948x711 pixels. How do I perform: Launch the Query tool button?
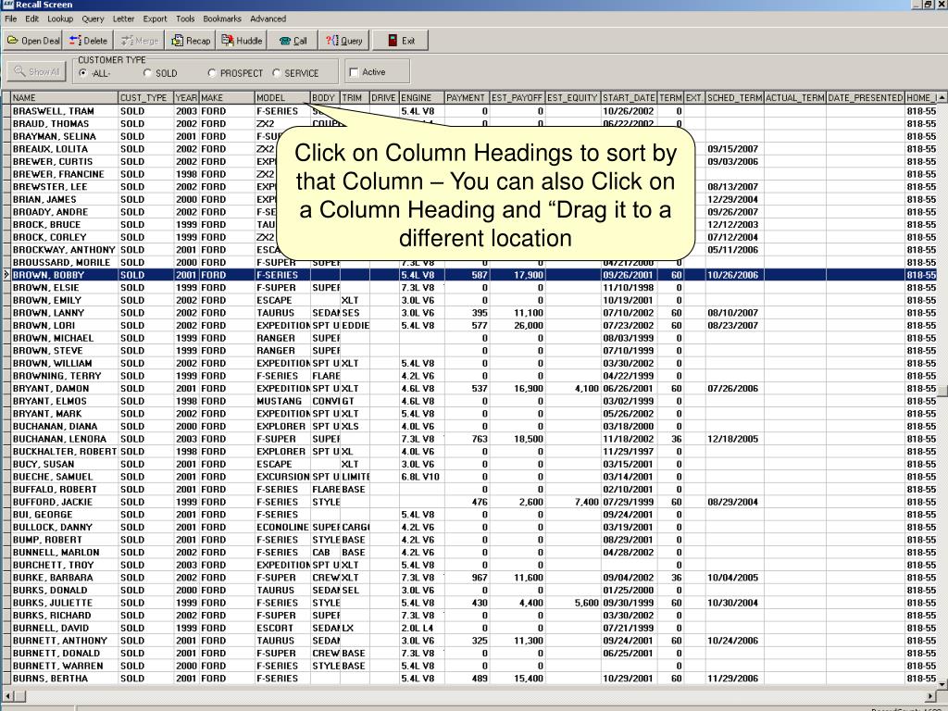[x=344, y=41]
